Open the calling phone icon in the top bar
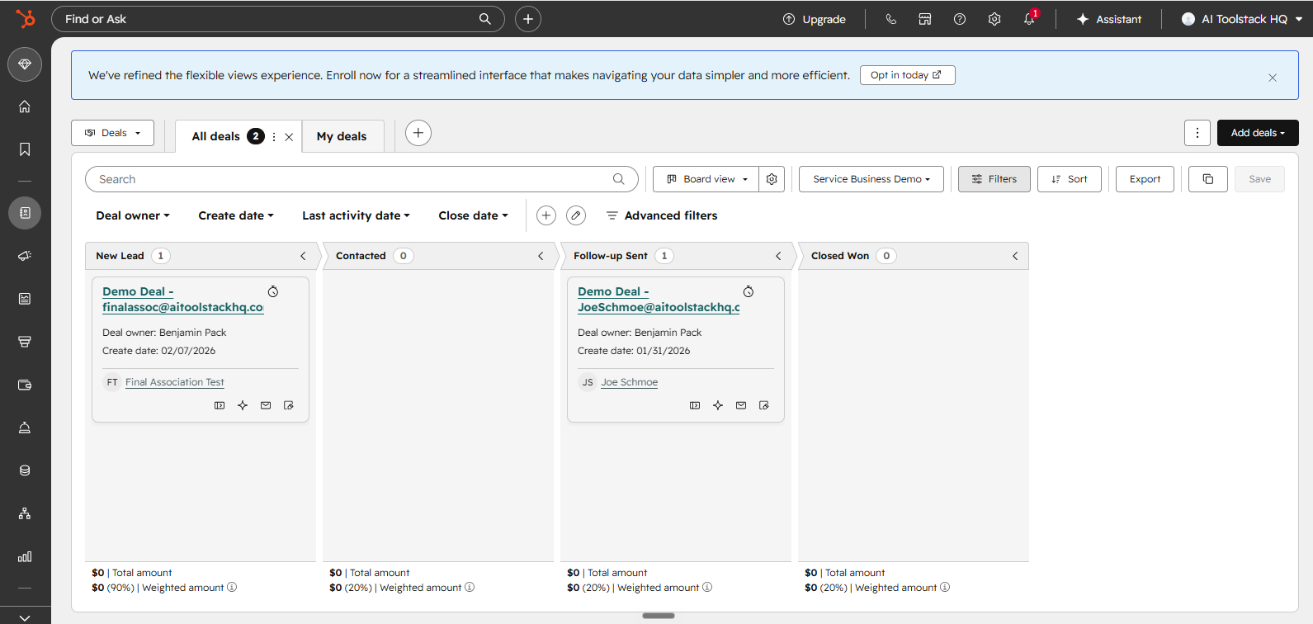This screenshot has width=1313, height=624. (891, 19)
